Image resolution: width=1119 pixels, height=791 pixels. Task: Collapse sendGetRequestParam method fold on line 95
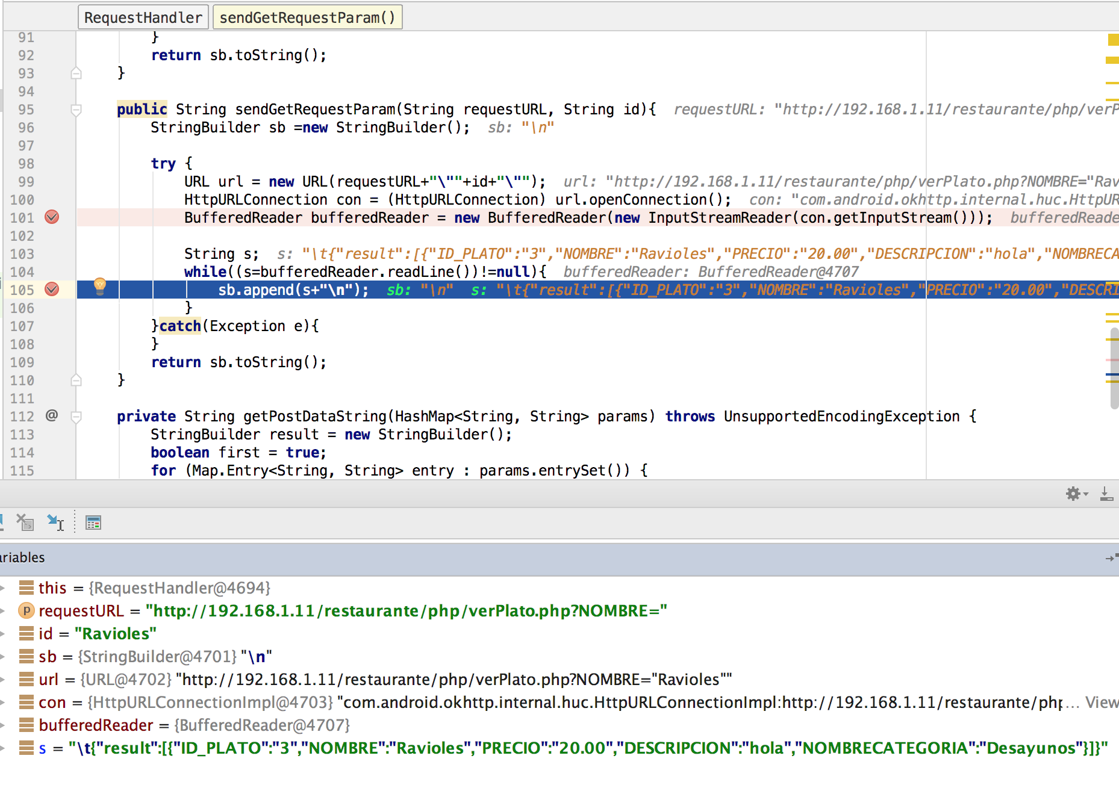(76, 110)
